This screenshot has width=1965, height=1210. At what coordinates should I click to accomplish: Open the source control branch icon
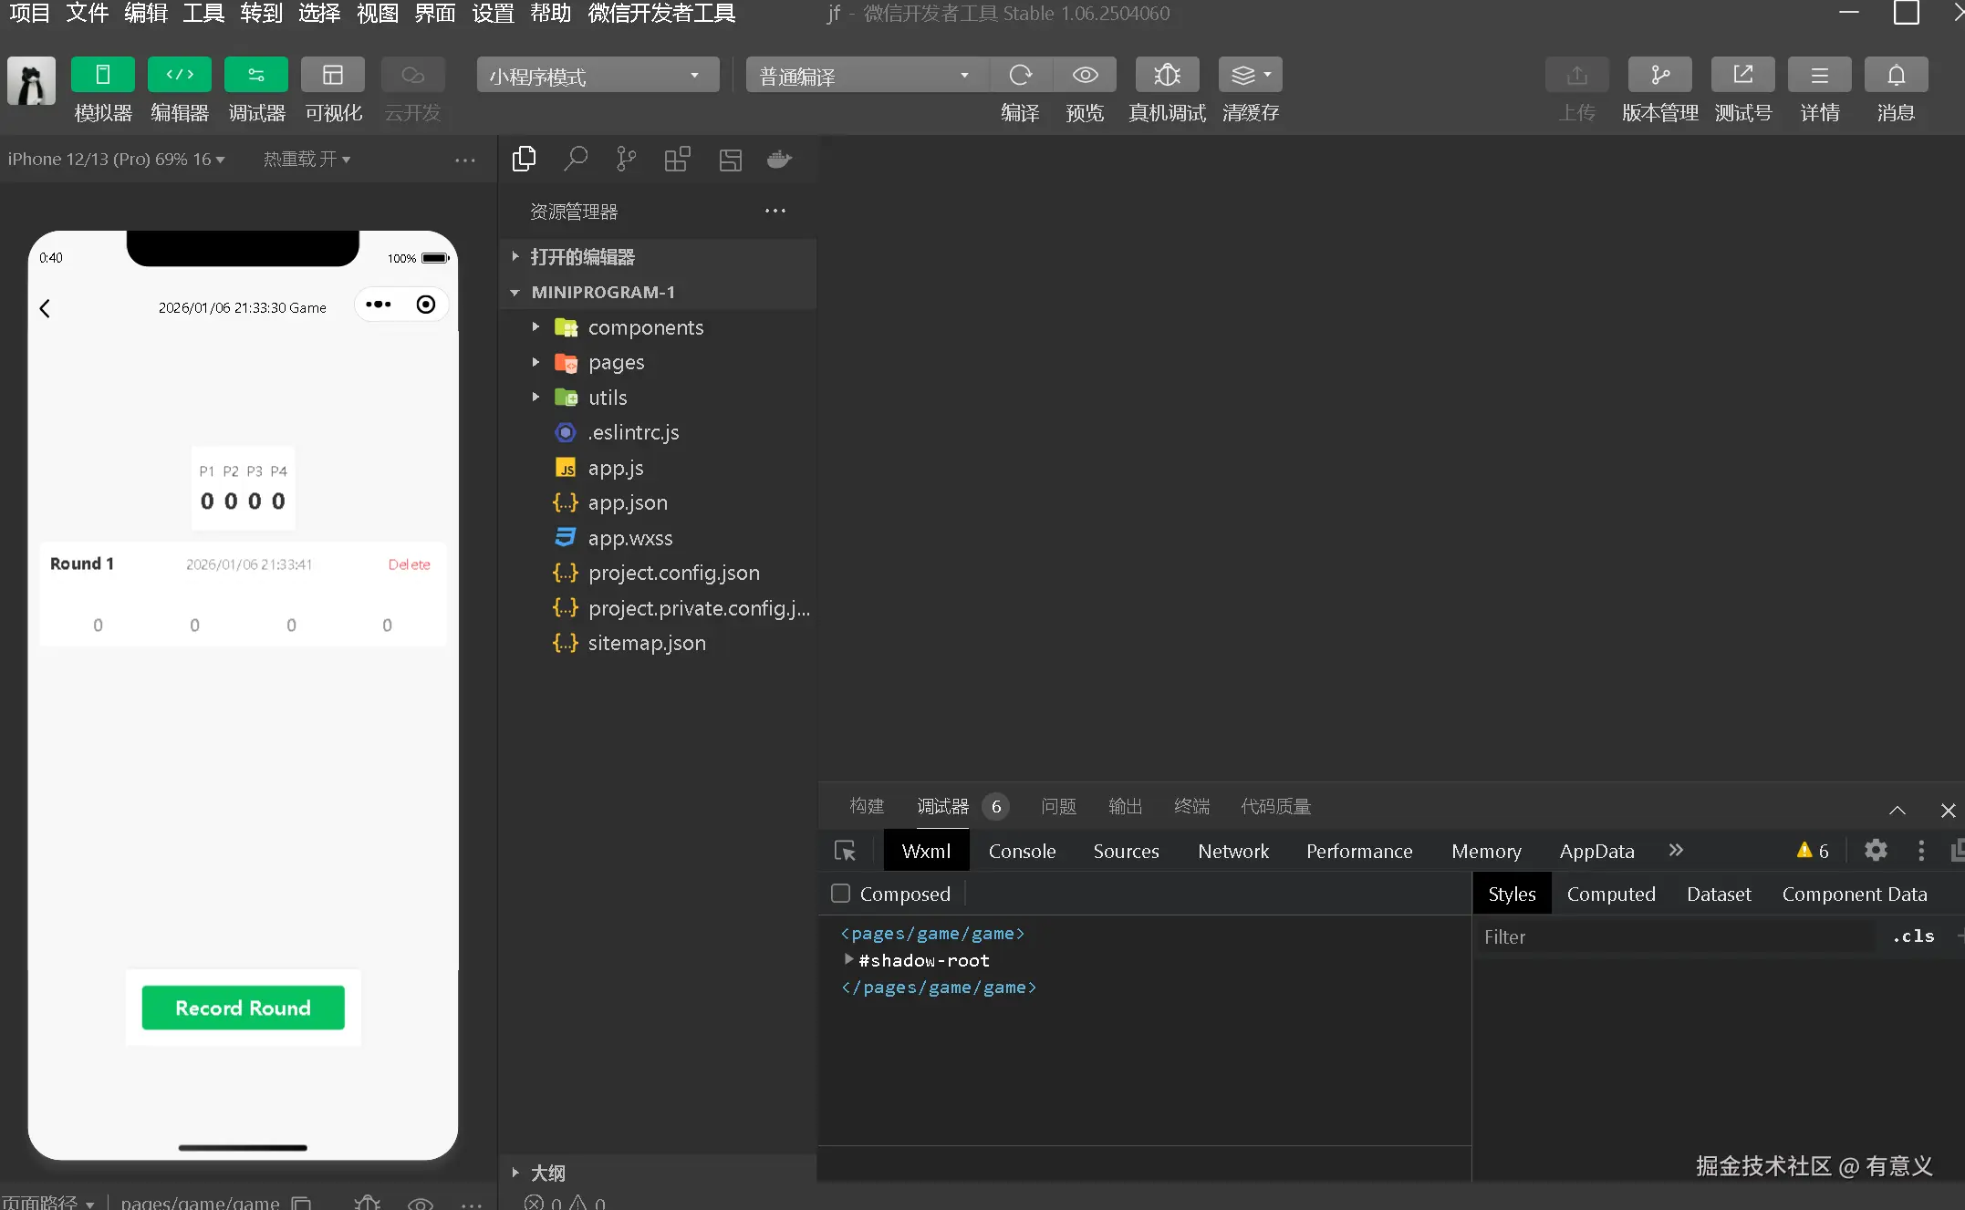[626, 160]
